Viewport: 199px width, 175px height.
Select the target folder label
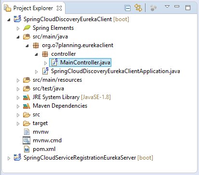coord(40,123)
